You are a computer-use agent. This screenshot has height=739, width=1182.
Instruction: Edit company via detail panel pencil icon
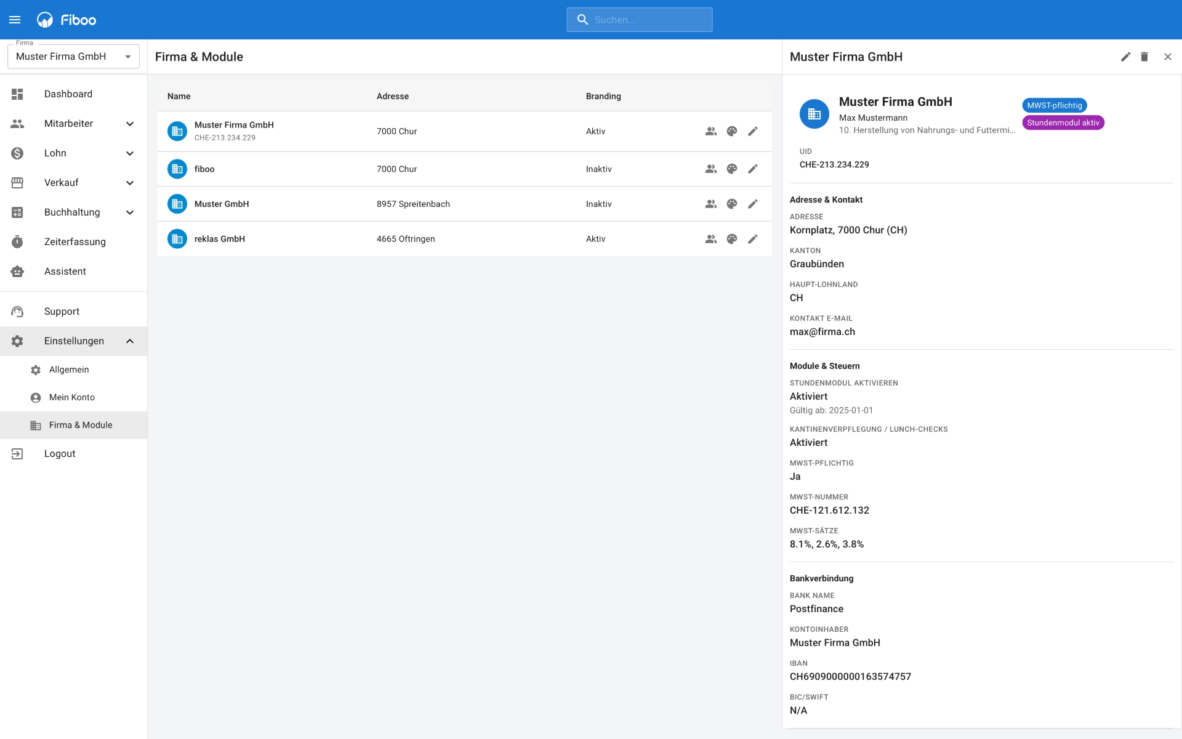[x=1125, y=57]
